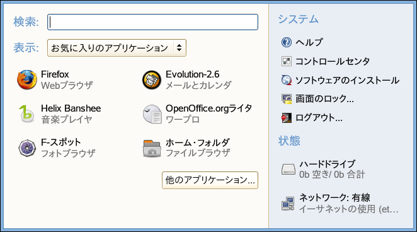417x232 pixels.
Task: Click the ファイルブラウザ subtitle text
Action: (x=198, y=153)
